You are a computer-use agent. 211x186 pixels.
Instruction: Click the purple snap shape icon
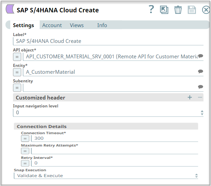point(10,9)
